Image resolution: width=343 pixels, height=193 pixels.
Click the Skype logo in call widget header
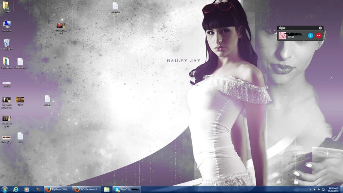point(282,28)
